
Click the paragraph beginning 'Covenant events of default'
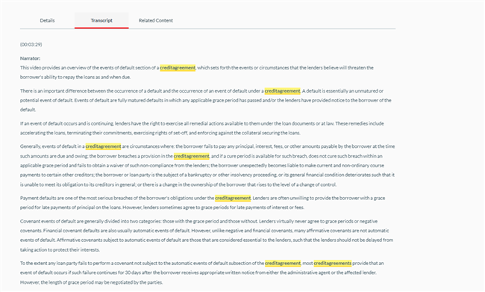tap(207, 235)
